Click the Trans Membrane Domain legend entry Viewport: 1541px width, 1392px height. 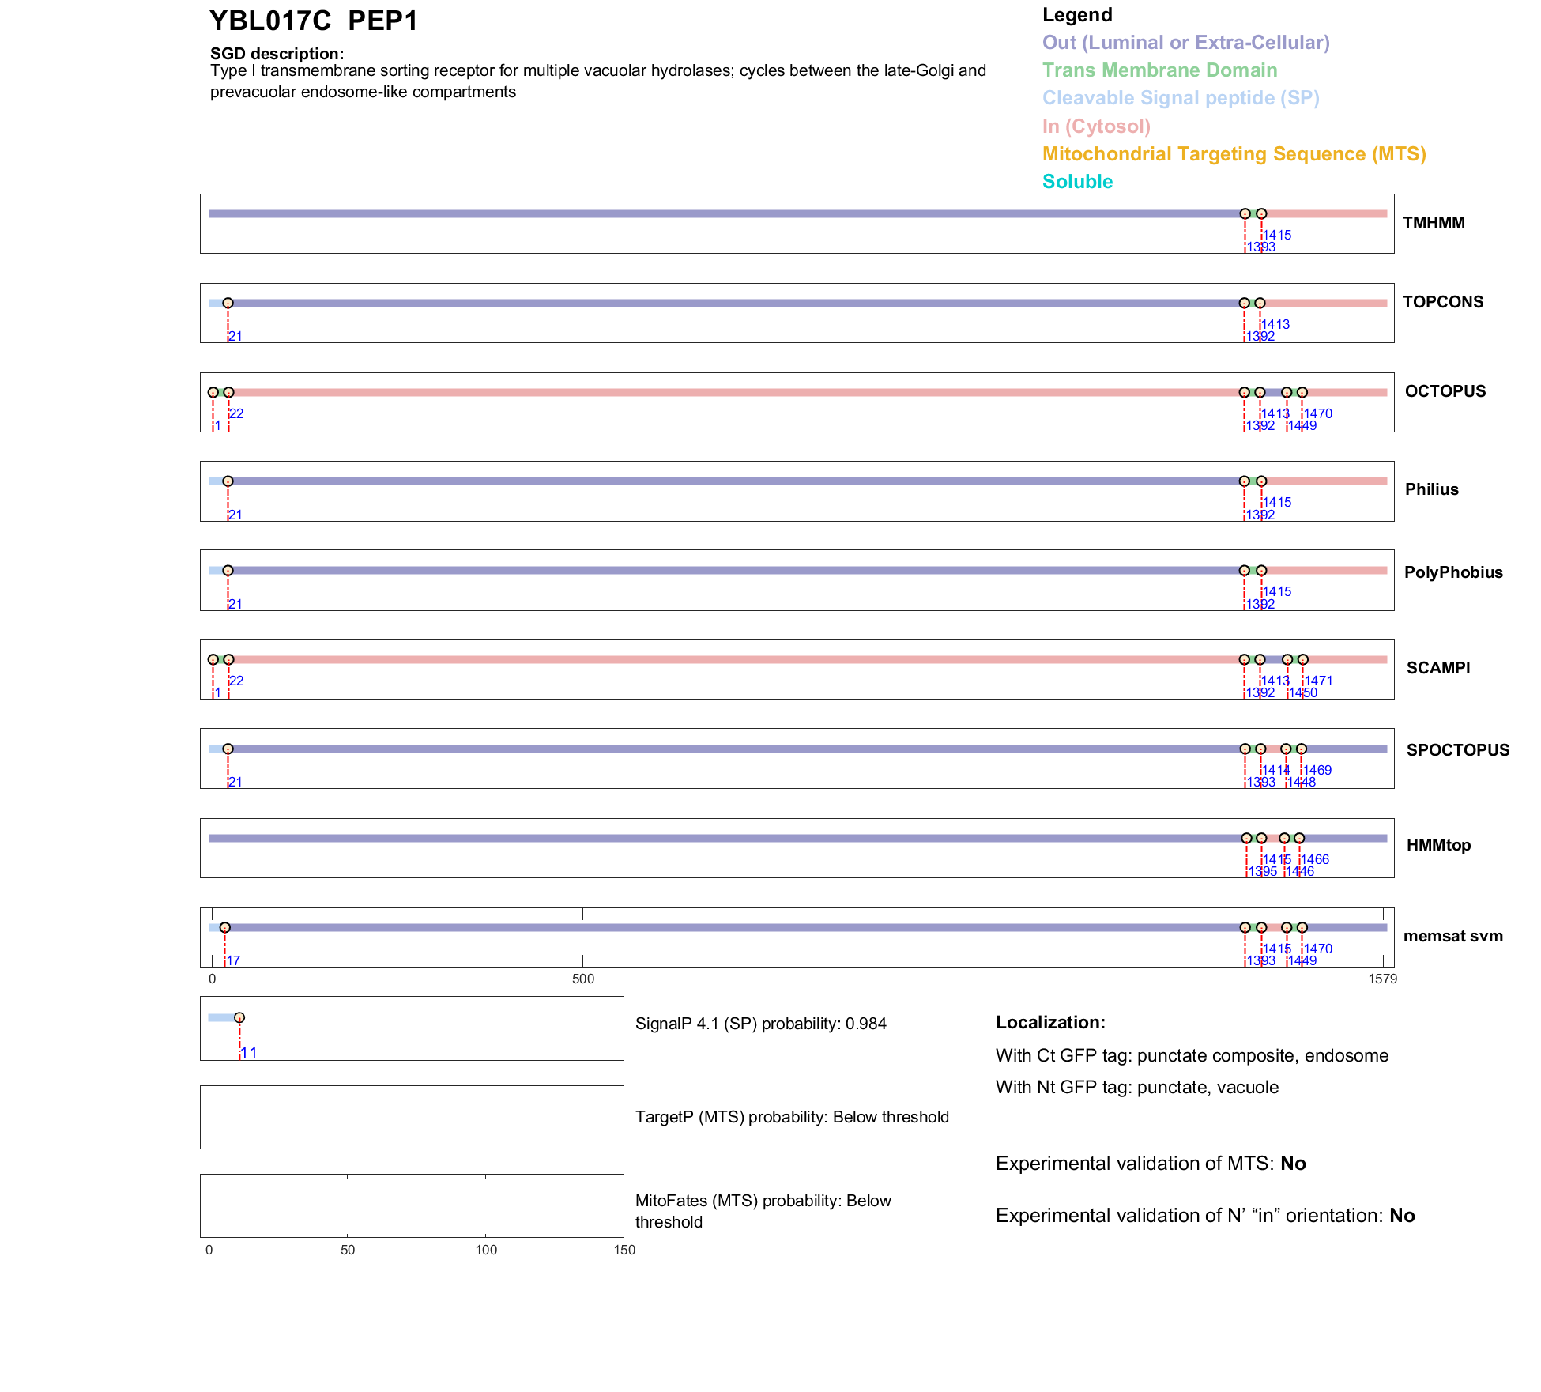pyautogui.click(x=1159, y=70)
